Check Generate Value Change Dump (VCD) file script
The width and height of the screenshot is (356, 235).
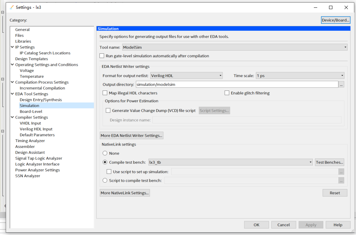108,110
